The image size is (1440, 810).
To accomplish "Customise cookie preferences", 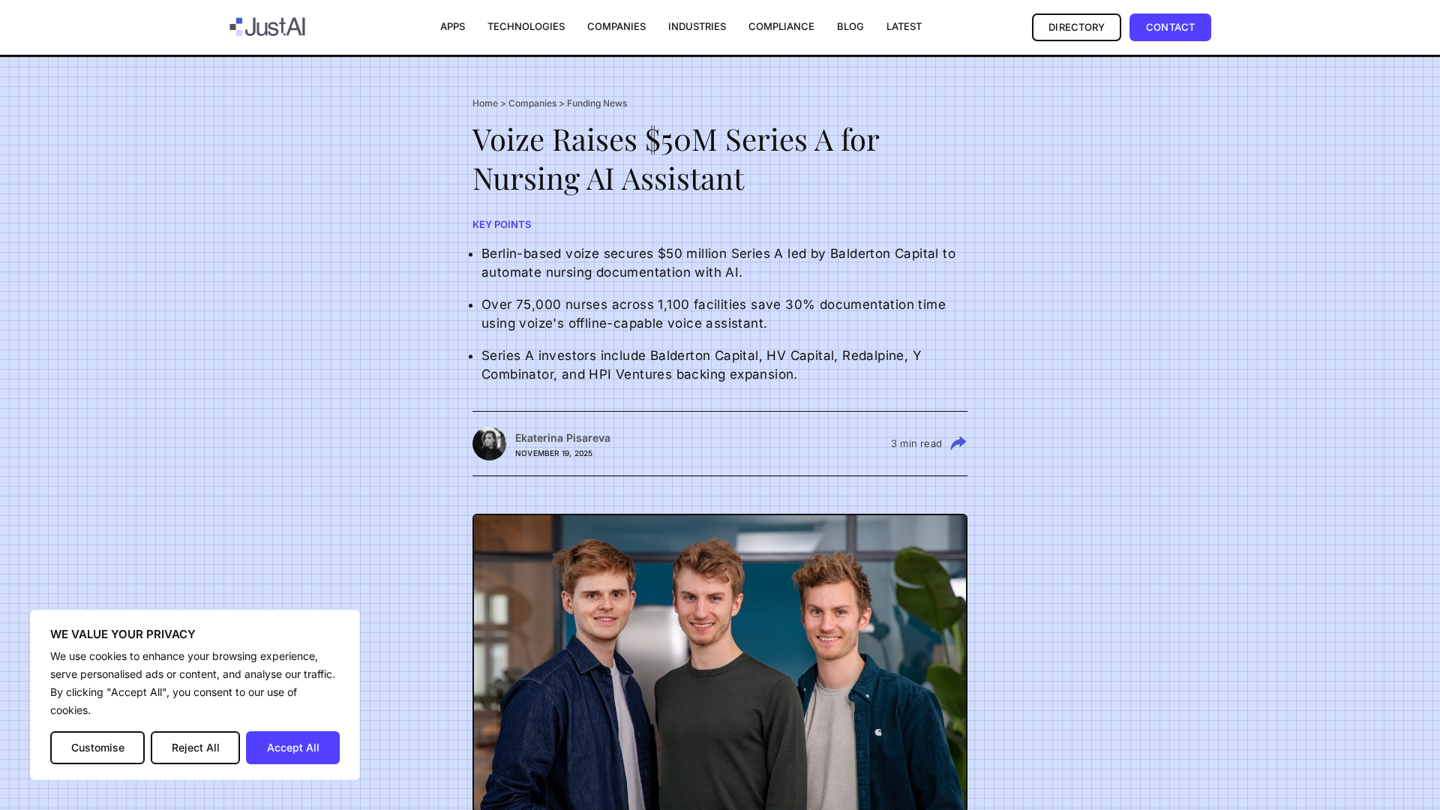I will 97,748.
